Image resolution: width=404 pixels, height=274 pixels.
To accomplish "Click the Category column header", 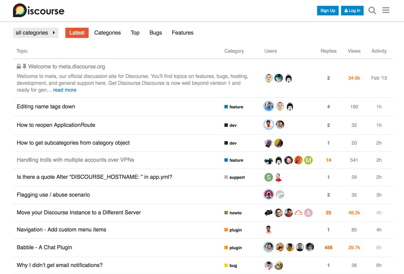I will coord(234,51).
